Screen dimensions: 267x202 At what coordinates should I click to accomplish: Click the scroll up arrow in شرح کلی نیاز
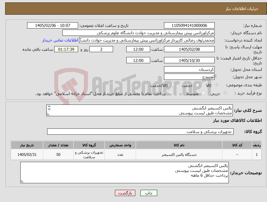click(49, 106)
